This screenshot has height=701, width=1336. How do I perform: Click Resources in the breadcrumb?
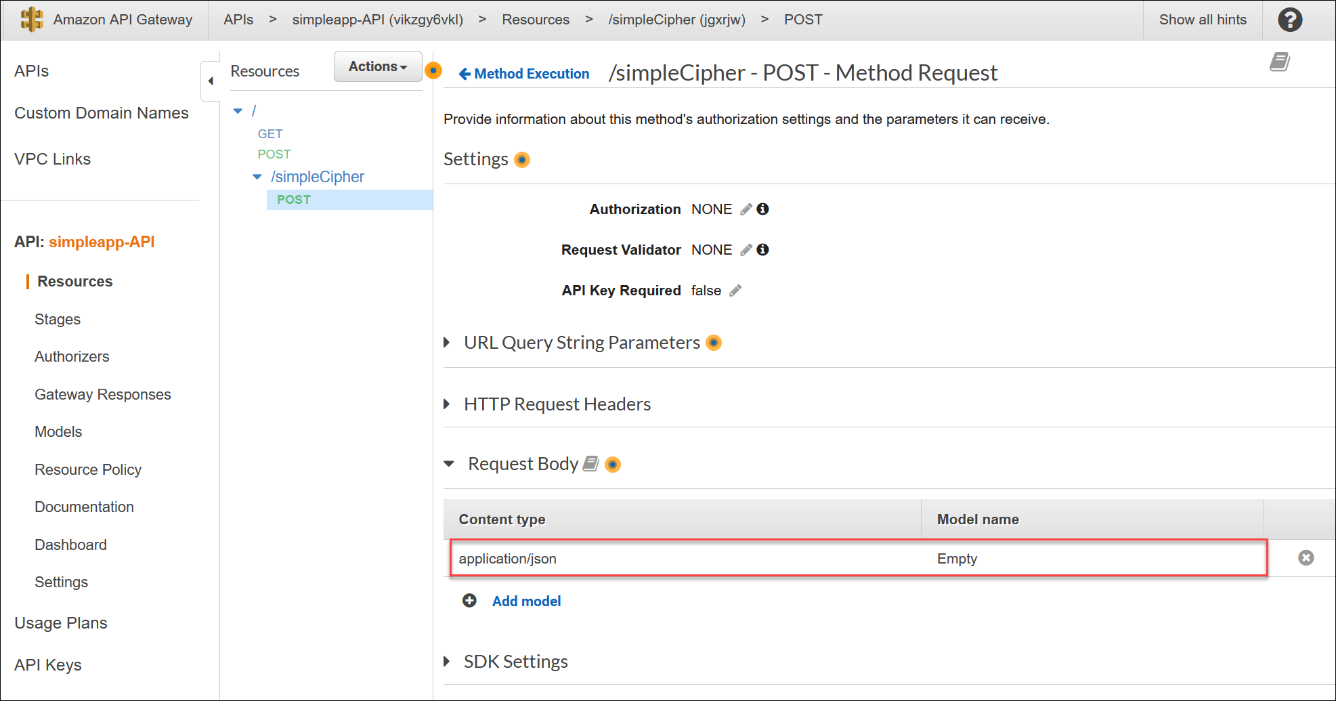[x=536, y=20]
